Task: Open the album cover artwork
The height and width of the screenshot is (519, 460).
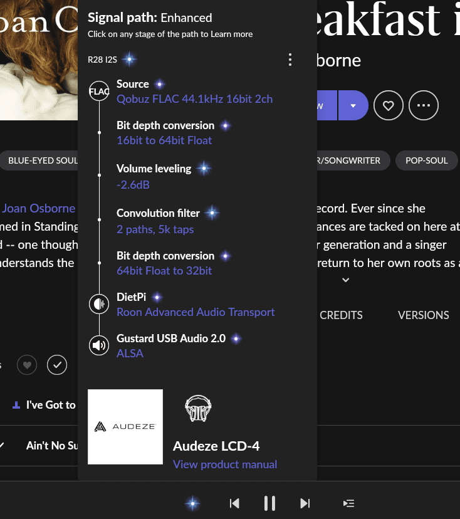Action: point(39,60)
